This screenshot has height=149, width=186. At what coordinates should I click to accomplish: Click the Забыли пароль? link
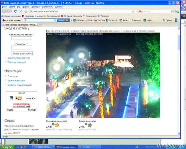(17, 62)
